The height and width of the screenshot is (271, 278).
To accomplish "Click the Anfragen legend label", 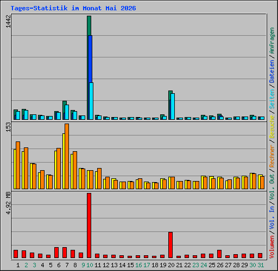I will (x=271, y=41).
